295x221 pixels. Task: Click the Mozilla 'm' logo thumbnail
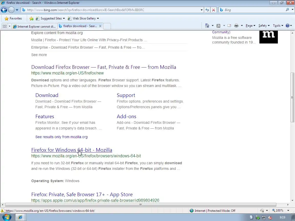click(268, 37)
